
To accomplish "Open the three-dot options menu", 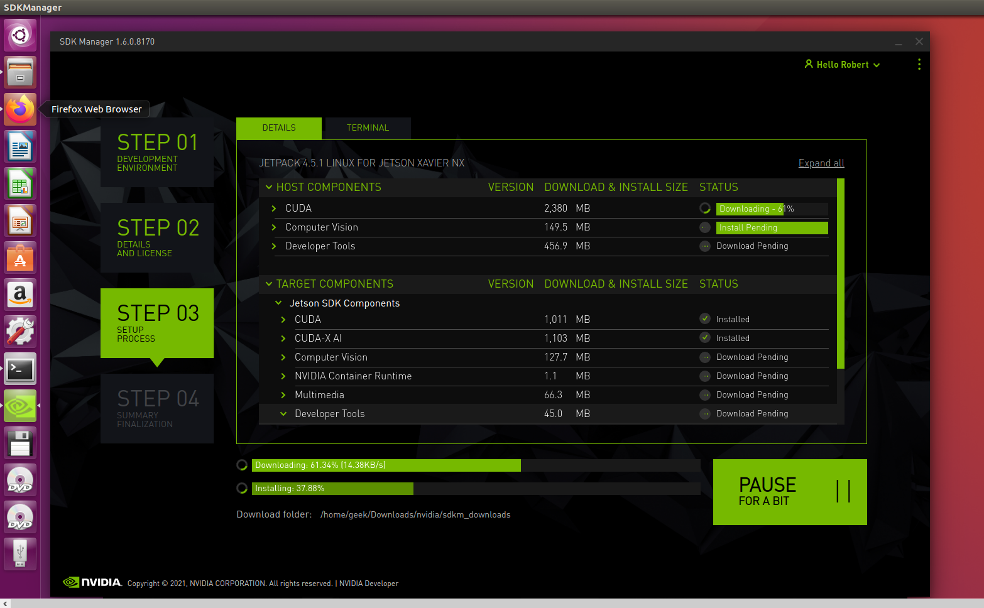I will coord(919,64).
